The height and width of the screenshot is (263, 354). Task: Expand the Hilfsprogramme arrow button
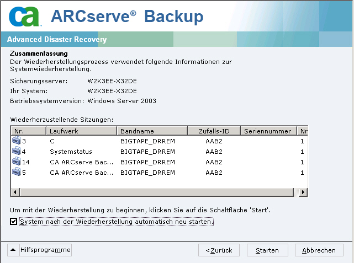click(13, 250)
